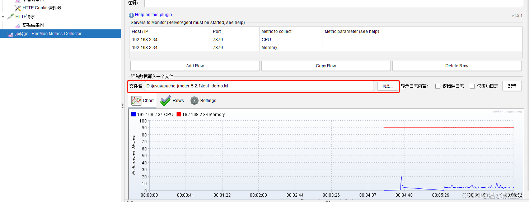
Task: Click the Port column header
Action: pyautogui.click(x=235, y=32)
